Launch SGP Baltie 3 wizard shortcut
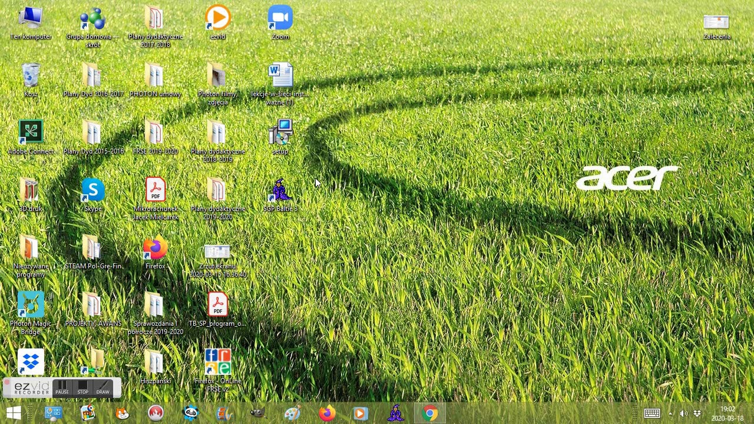 coord(280,195)
